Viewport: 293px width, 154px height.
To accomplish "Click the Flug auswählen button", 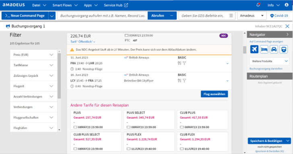I will click(x=215, y=94).
